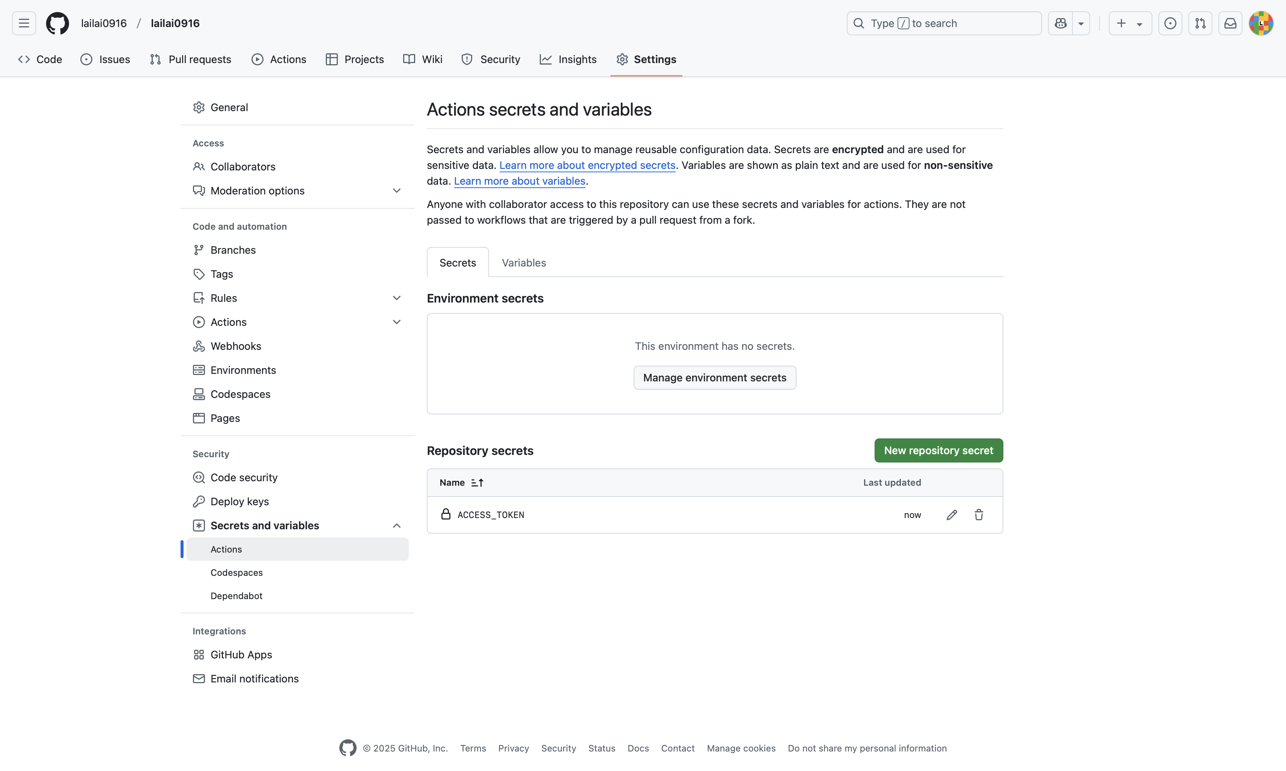Toggle Name column sort order
Viewport: 1286px width, 771px height.
[477, 483]
